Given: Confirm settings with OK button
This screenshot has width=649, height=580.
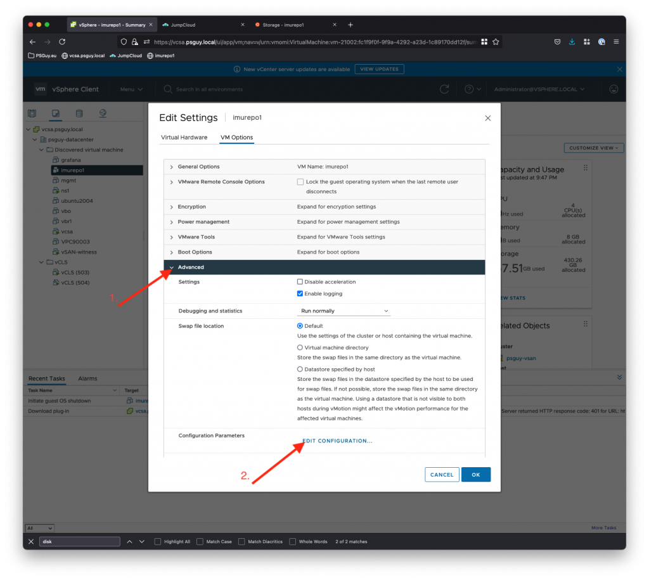Looking at the screenshot, I should pos(476,475).
